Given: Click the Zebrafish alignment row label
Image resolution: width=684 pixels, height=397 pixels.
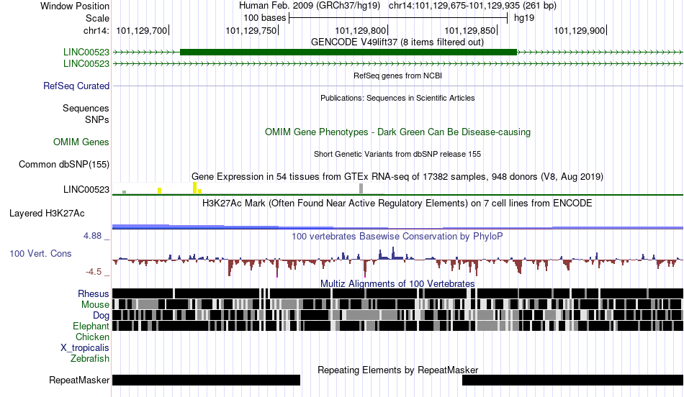Looking at the screenshot, I should pos(90,359).
